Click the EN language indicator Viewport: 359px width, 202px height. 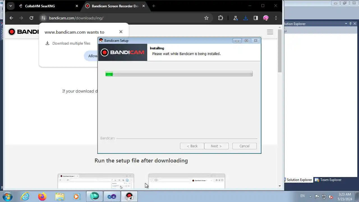(302, 196)
